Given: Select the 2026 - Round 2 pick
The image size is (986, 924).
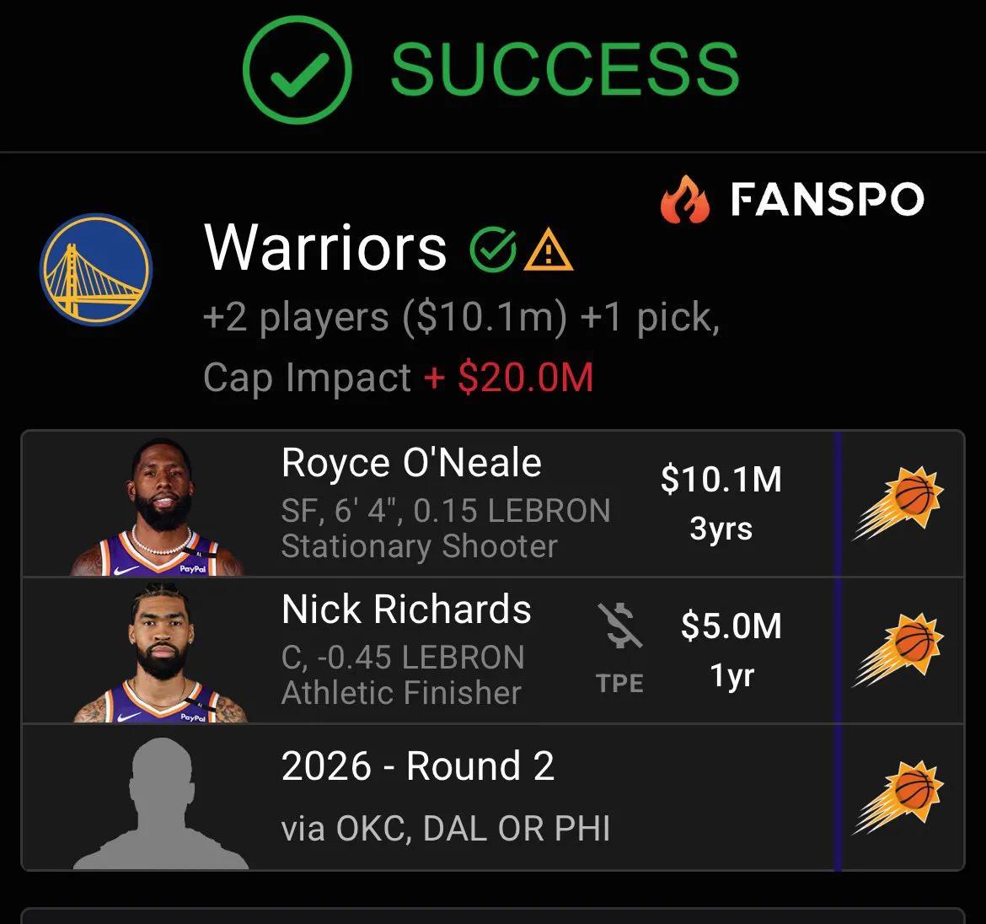Looking at the screenshot, I should (418, 766).
